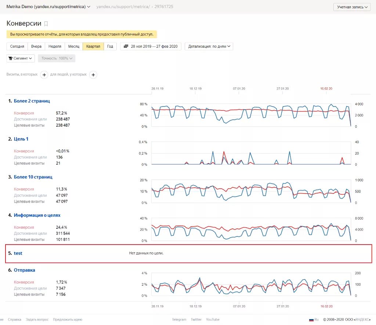This screenshot has width=376, height=325.
Task: Click the Russian flag language icon
Action: 311,320
